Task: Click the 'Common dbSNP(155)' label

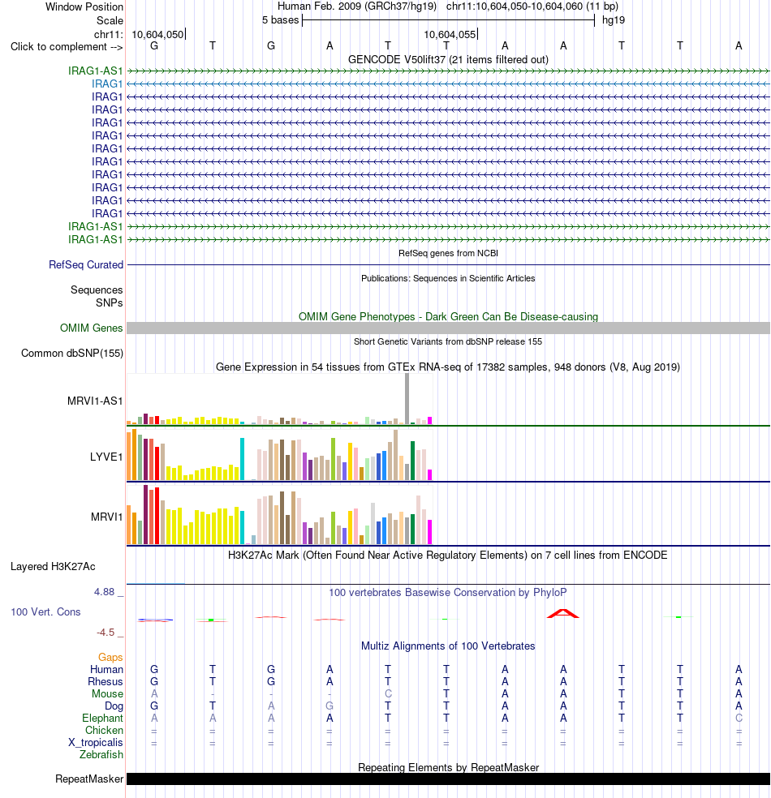Action: pyautogui.click(x=71, y=354)
